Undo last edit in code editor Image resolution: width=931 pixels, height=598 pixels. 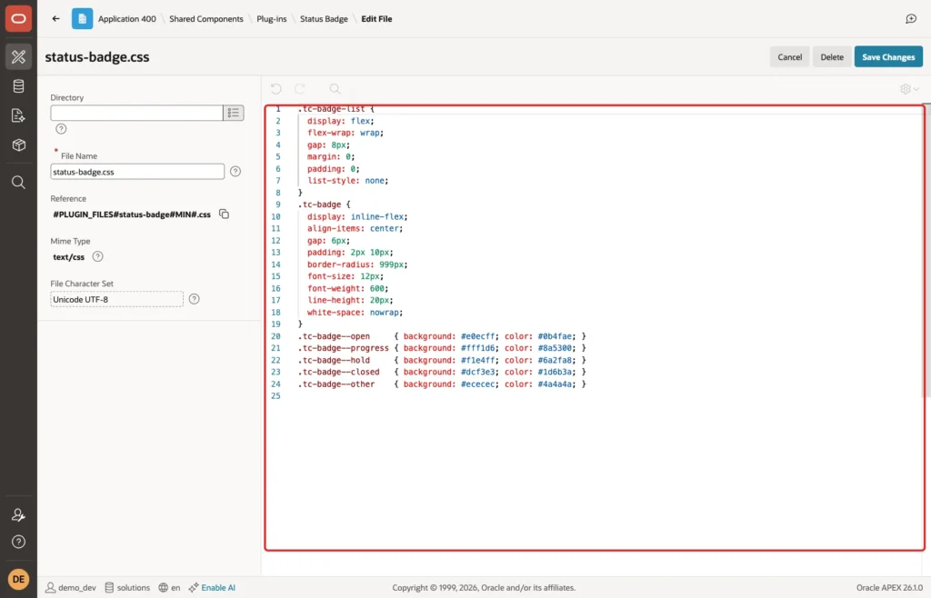276,89
